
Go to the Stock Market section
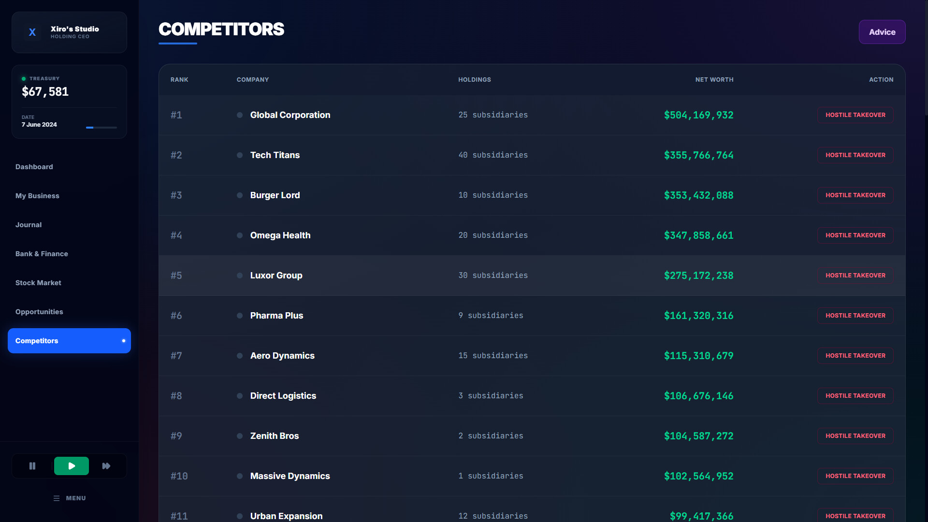point(38,283)
